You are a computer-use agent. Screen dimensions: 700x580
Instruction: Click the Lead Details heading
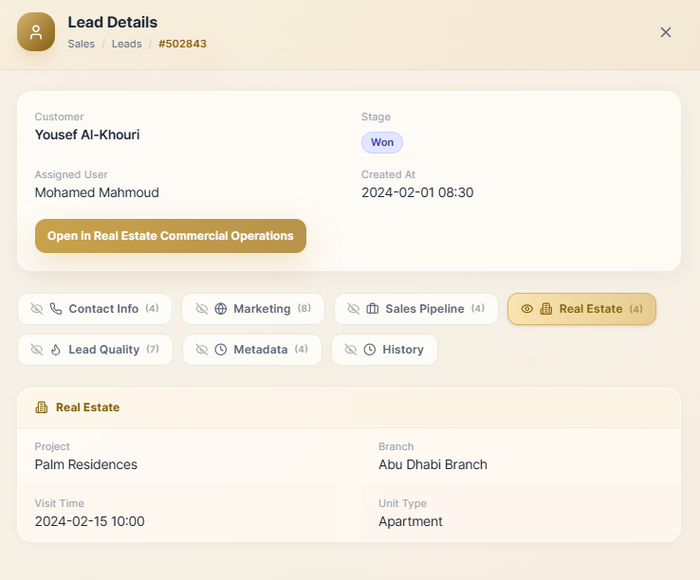point(113,23)
